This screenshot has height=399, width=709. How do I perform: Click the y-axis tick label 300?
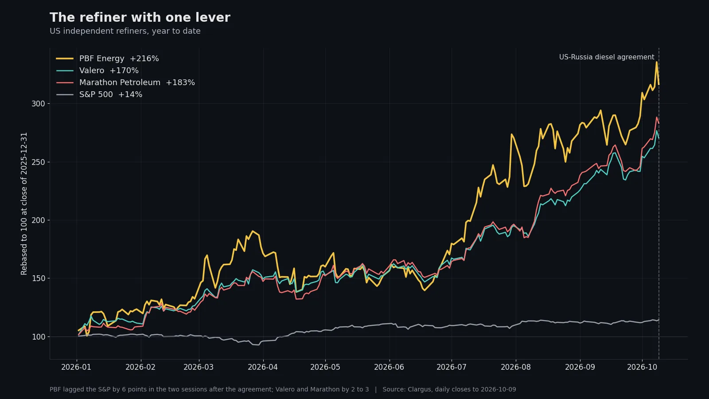click(38, 104)
